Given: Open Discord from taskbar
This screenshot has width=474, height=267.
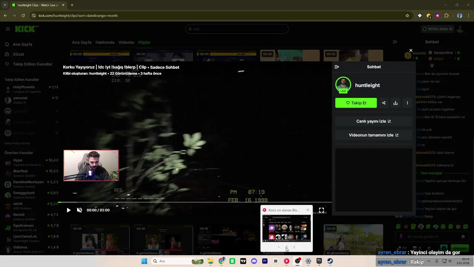Looking at the screenshot, I should pyautogui.click(x=254, y=261).
